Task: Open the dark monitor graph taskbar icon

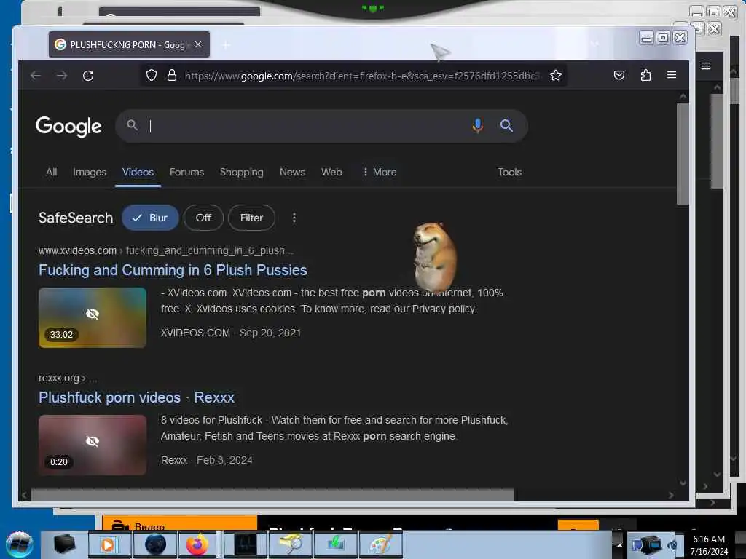Action: click(x=246, y=544)
